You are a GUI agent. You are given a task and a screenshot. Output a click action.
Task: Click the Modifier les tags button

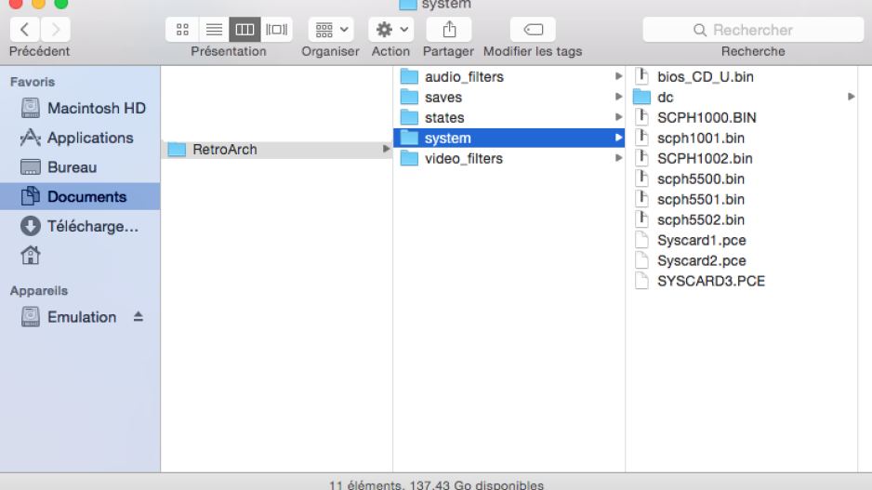(533, 30)
